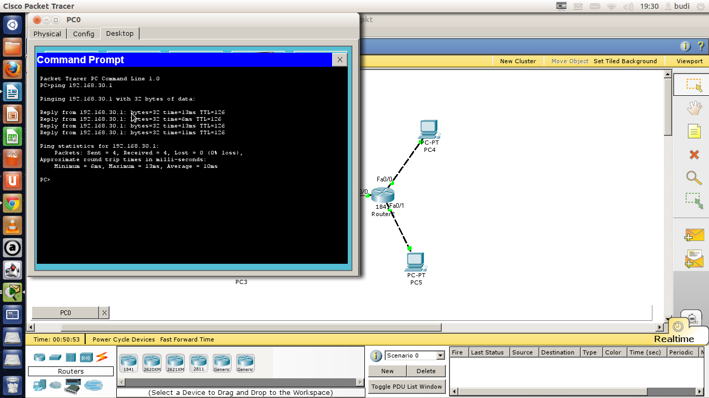The height and width of the screenshot is (398, 709).
Task: Open Files from the Ubuntu launcher
Action: tap(12, 47)
